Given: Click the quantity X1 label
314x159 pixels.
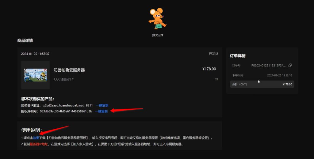Looking at the screenshot, I should [216, 79].
